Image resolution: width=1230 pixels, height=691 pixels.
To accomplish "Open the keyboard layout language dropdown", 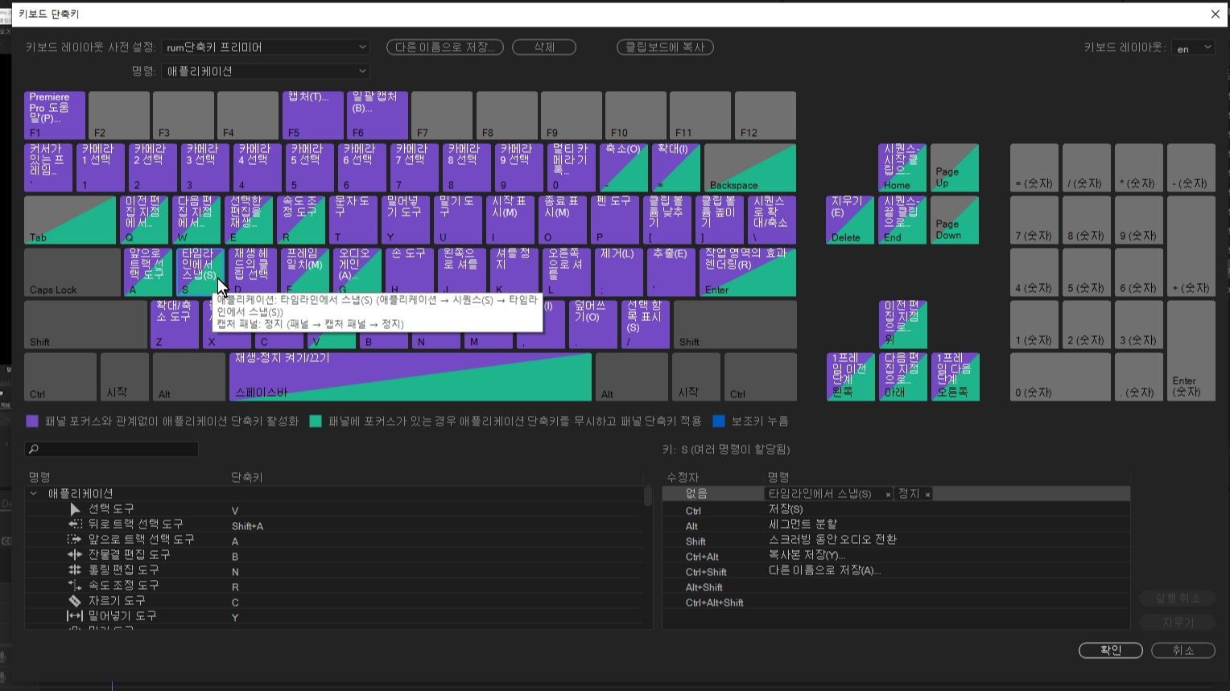I will (1192, 48).
